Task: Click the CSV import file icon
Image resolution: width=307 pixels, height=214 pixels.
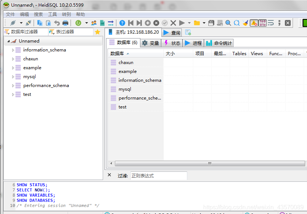Action: pos(102,23)
